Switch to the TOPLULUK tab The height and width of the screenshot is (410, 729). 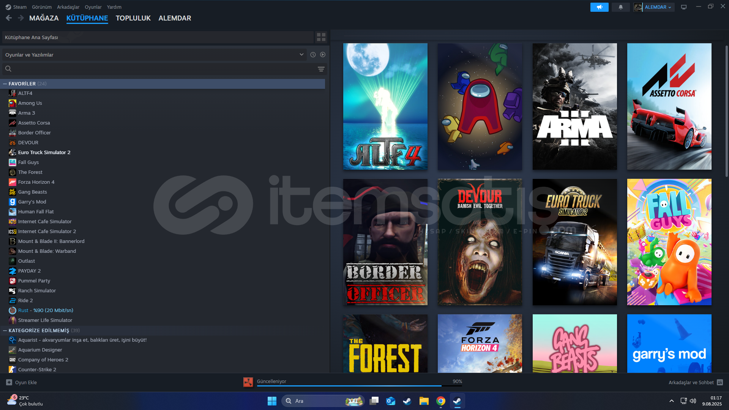pyautogui.click(x=133, y=18)
